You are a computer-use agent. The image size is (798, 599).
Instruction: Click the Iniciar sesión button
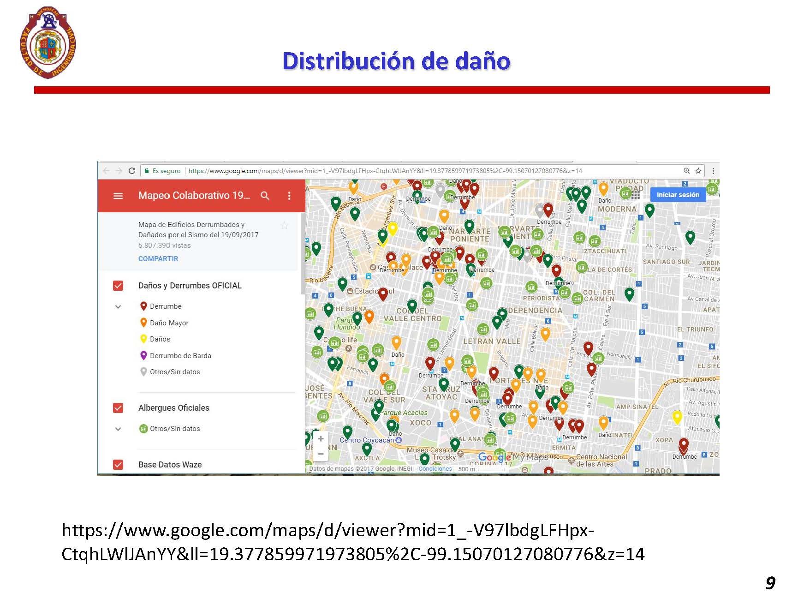pos(678,195)
